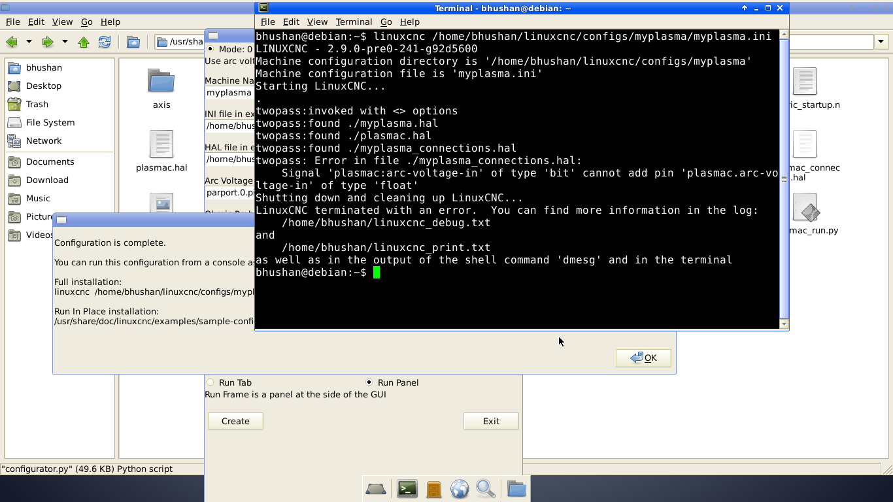Viewport: 893px width, 502px height.
Task: Open the file manager View menu
Action: click(x=62, y=22)
